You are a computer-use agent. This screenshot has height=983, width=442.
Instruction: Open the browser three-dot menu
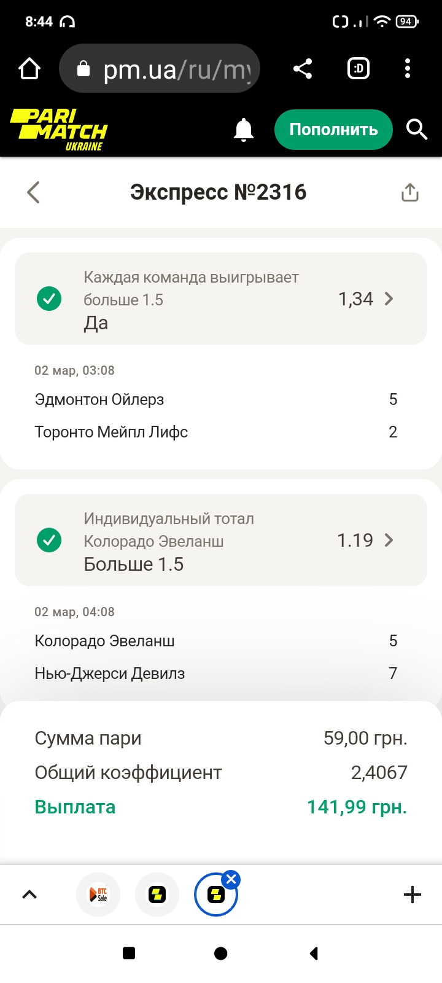[408, 69]
